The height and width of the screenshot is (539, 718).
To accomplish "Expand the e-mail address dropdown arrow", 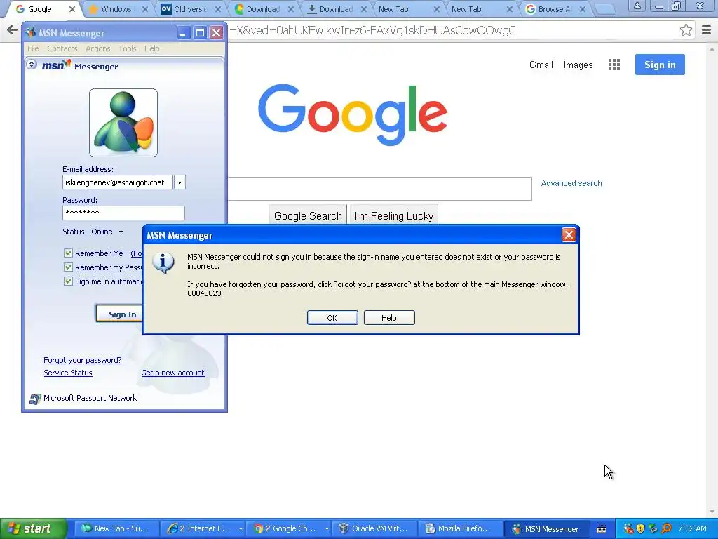I will pos(179,182).
